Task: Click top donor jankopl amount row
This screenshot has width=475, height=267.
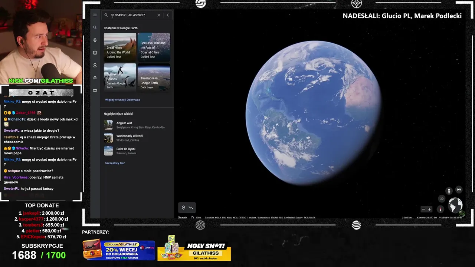Action: click(x=42, y=213)
